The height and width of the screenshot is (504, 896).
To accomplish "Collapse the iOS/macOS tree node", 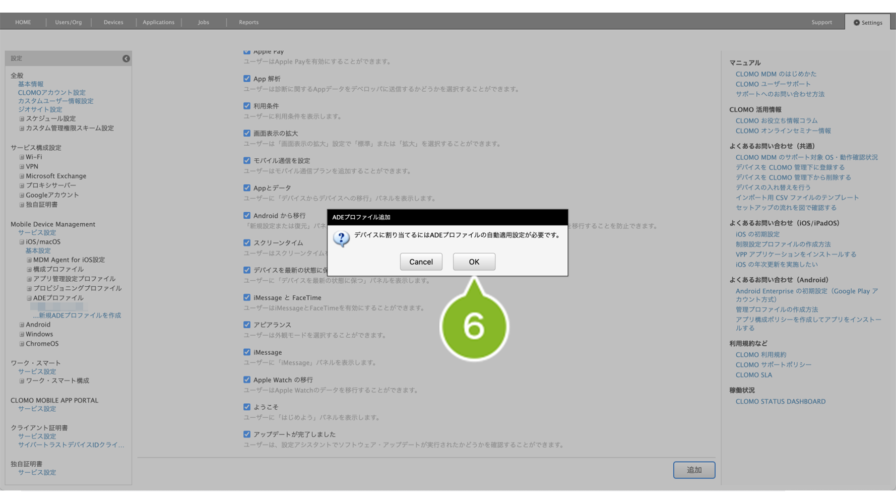I will pos(22,242).
